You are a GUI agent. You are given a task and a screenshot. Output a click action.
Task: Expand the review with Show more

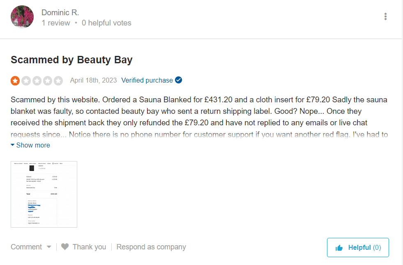pos(33,145)
